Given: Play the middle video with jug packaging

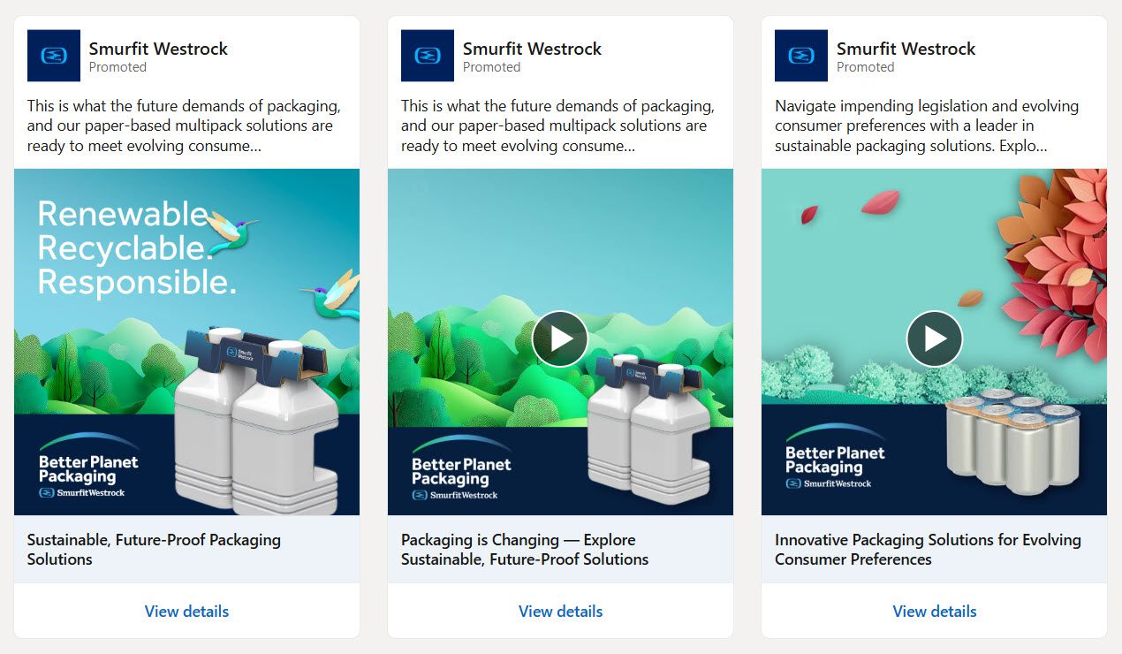Looking at the screenshot, I should (560, 338).
